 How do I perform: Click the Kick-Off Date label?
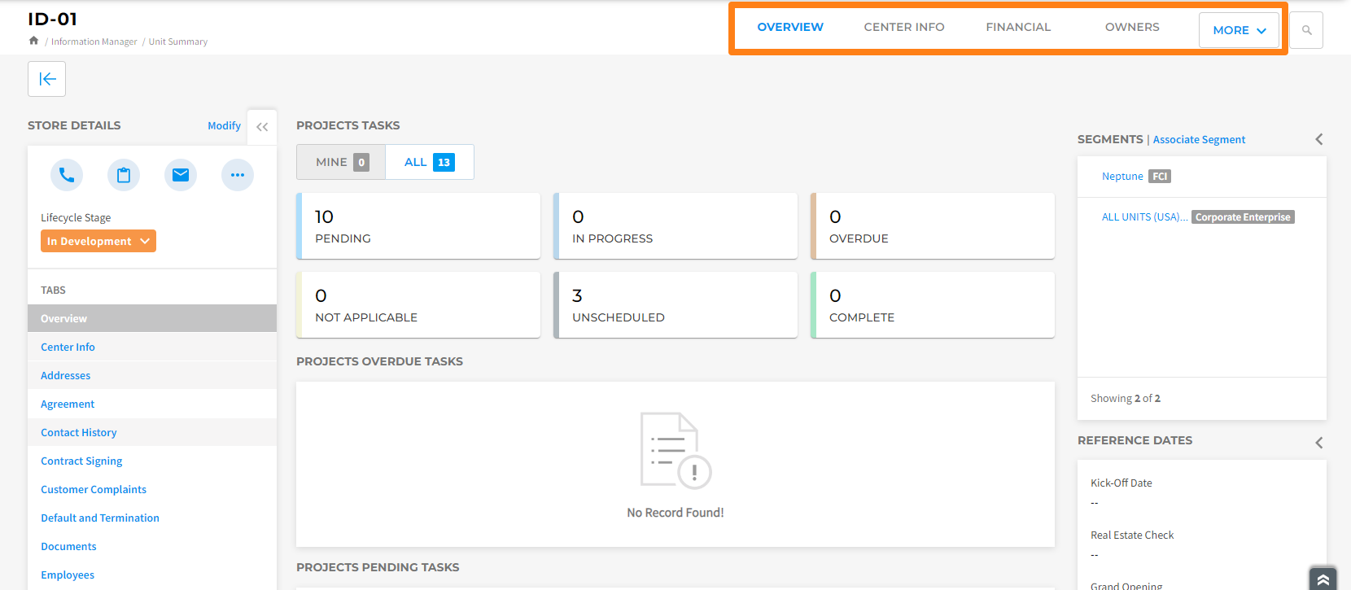pyautogui.click(x=1121, y=483)
